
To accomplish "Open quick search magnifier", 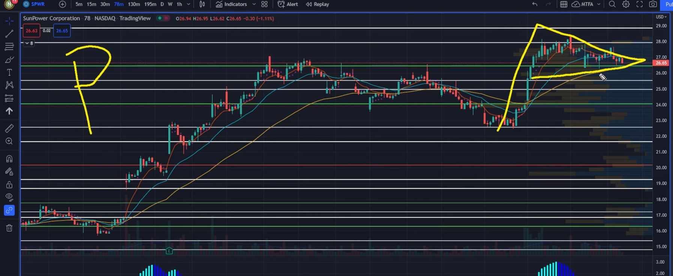I will coord(612,4).
